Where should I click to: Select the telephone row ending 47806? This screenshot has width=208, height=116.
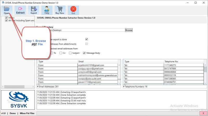coord(164,69)
